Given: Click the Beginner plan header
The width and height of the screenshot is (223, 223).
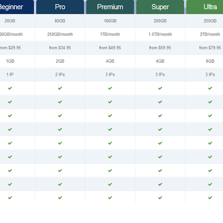Looking at the screenshot, I should tap(17, 7).
